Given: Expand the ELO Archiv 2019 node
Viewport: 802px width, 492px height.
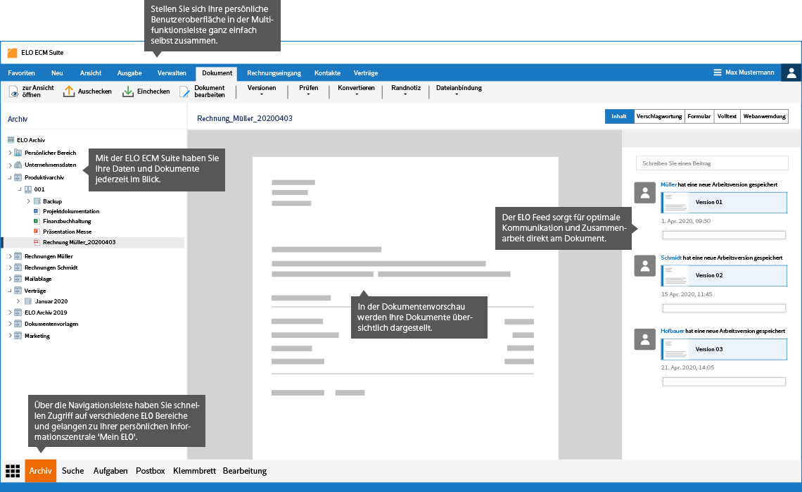Looking at the screenshot, I should tap(10, 313).
